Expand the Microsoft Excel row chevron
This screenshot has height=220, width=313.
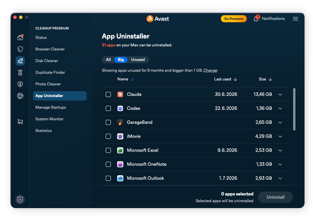pos(280,150)
